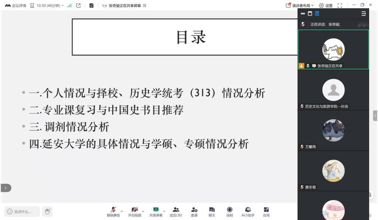Click the raise hand reaction icon
Screen dimensions: 378x220
[47, 212]
